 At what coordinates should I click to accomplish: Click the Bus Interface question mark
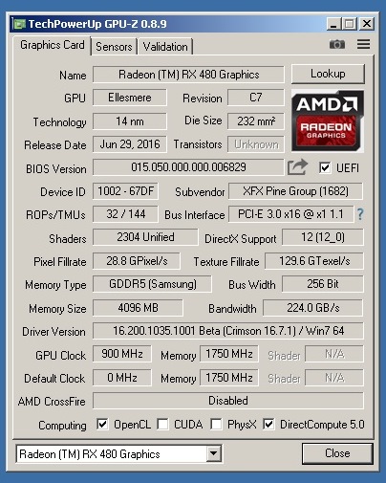tap(360, 214)
